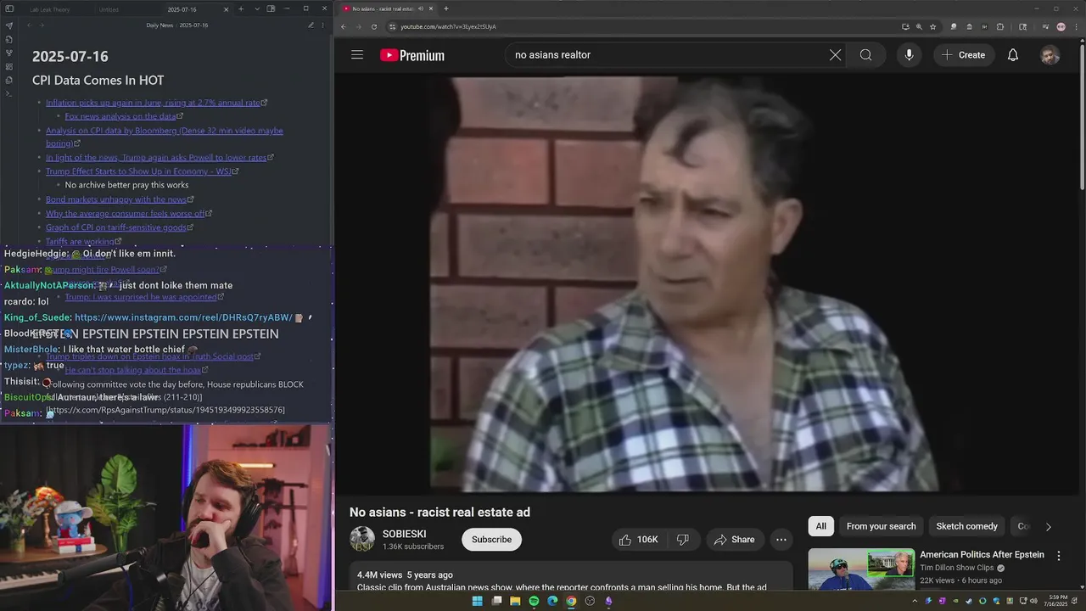Open the Create upload menu
This screenshot has width=1086, height=611.
tap(963, 55)
